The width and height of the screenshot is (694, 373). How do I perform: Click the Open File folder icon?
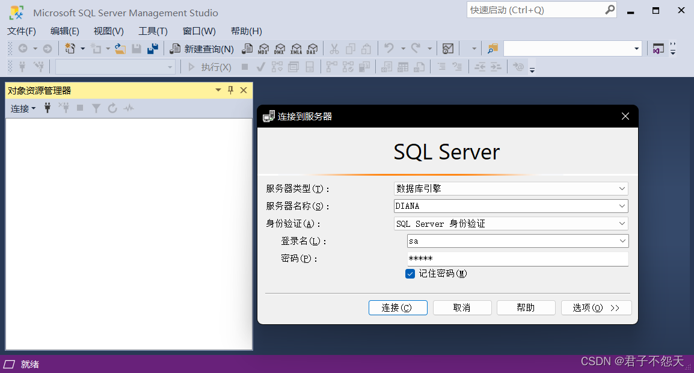click(x=120, y=48)
